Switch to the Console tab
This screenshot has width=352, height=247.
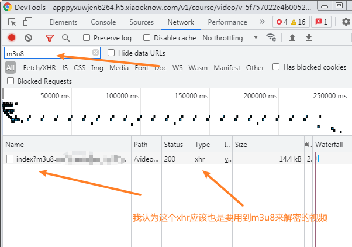coord(103,22)
